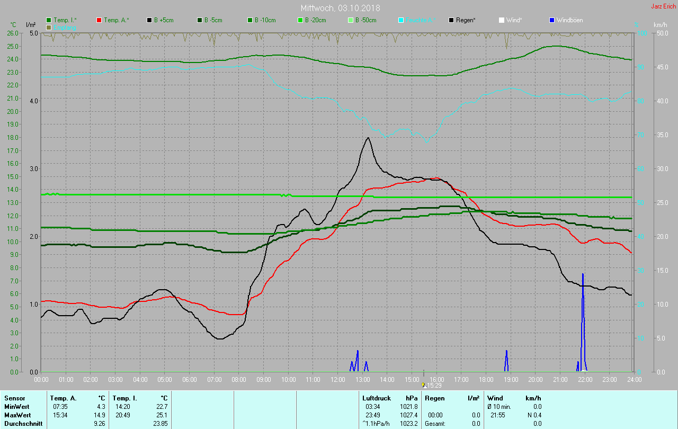Image resolution: width=678 pixels, height=429 pixels.
Task: Click the maximum pressure value 1027.4
Action: pyautogui.click(x=408, y=415)
